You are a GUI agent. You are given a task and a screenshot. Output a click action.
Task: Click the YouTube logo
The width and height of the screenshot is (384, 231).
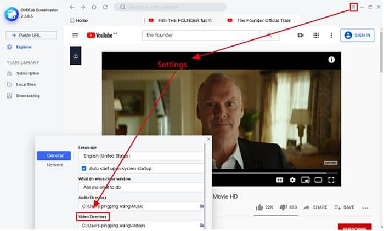click(102, 36)
